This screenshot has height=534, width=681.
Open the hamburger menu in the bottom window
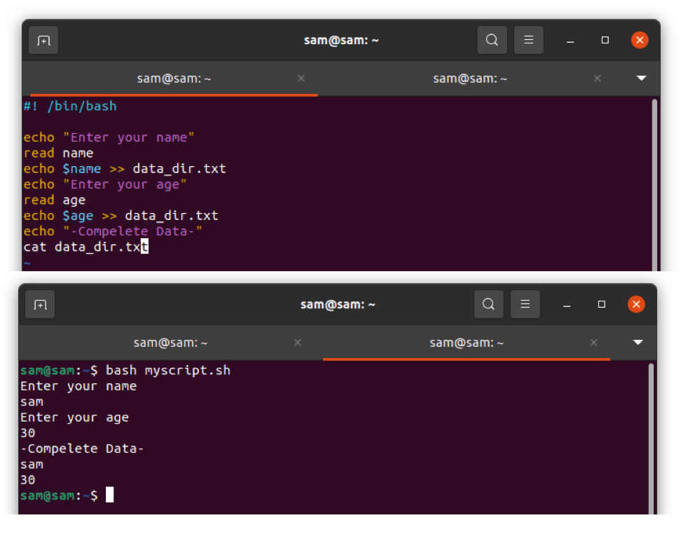click(x=525, y=304)
